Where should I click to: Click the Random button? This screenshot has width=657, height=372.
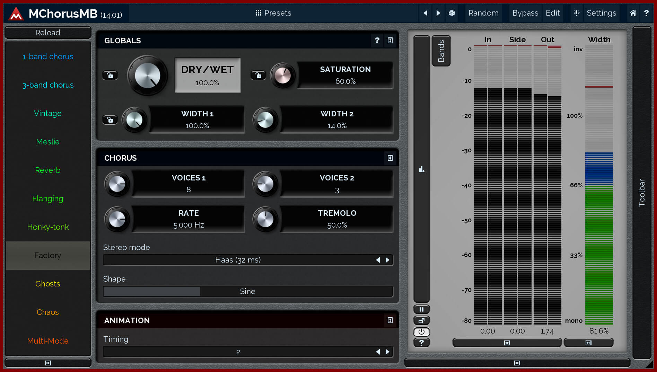pos(483,13)
